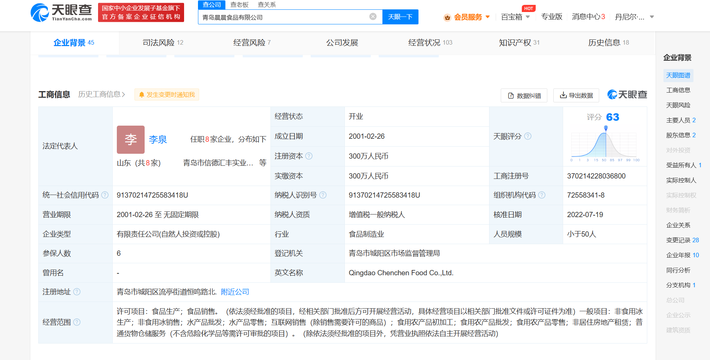Image resolution: width=710 pixels, height=360 pixels.
Task: Jump to 变更记录 in sidebar
Action: pos(682,240)
